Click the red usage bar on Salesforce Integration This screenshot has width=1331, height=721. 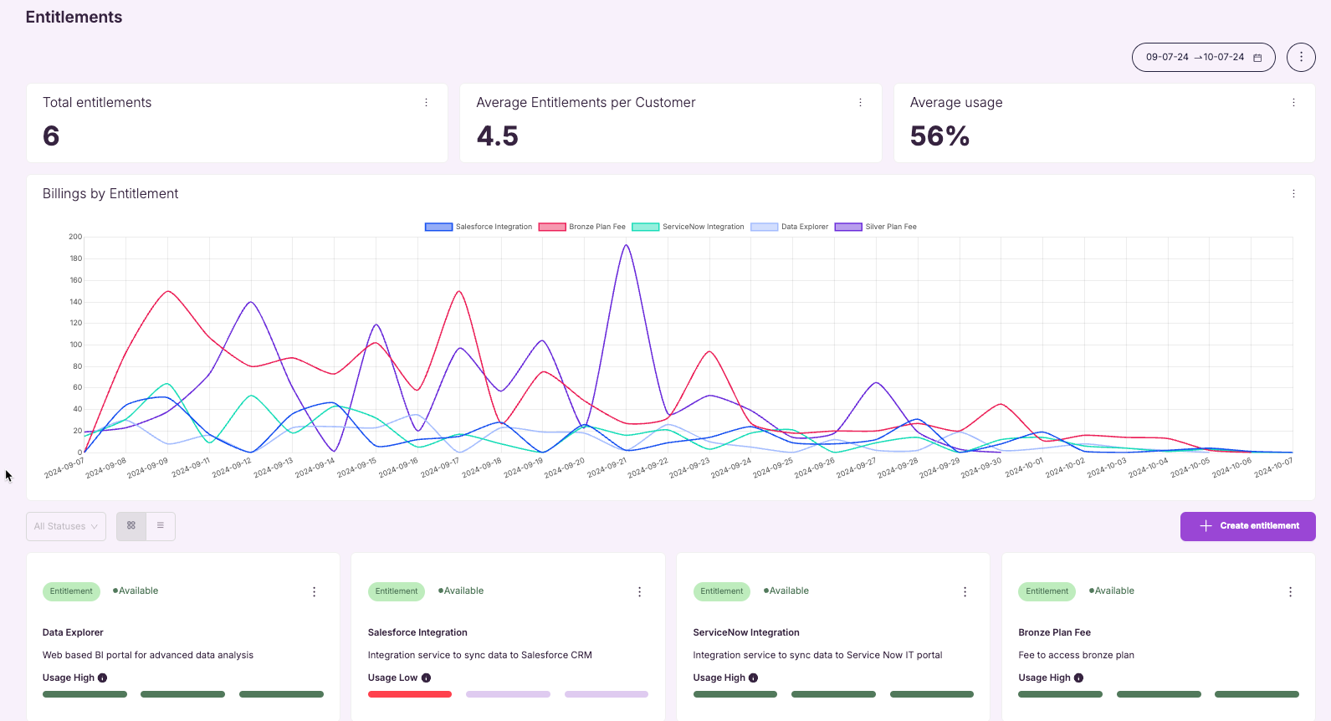point(410,694)
